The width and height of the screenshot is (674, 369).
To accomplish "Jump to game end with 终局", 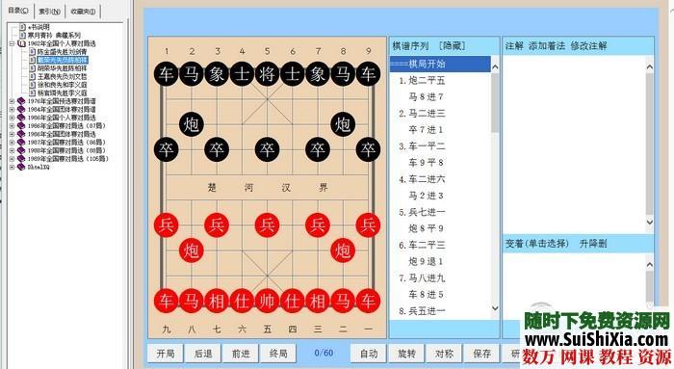I will click(278, 354).
